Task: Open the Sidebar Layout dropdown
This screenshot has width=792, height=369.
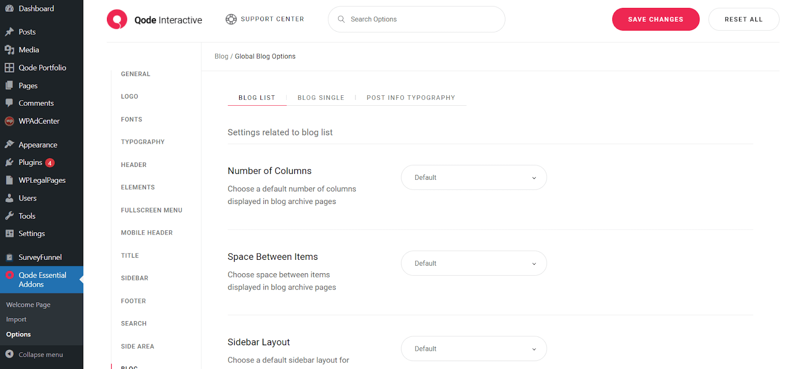Action: [x=474, y=349]
